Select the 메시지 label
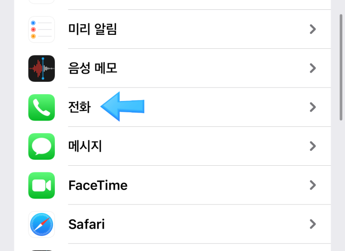Screen dimensions: 345x251 (85, 146)
